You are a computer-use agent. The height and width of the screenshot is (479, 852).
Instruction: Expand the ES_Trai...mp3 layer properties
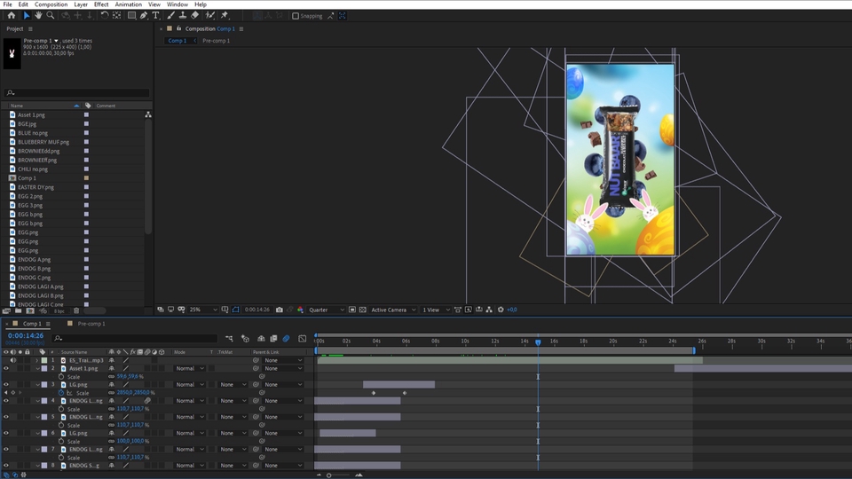tap(37, 360)
